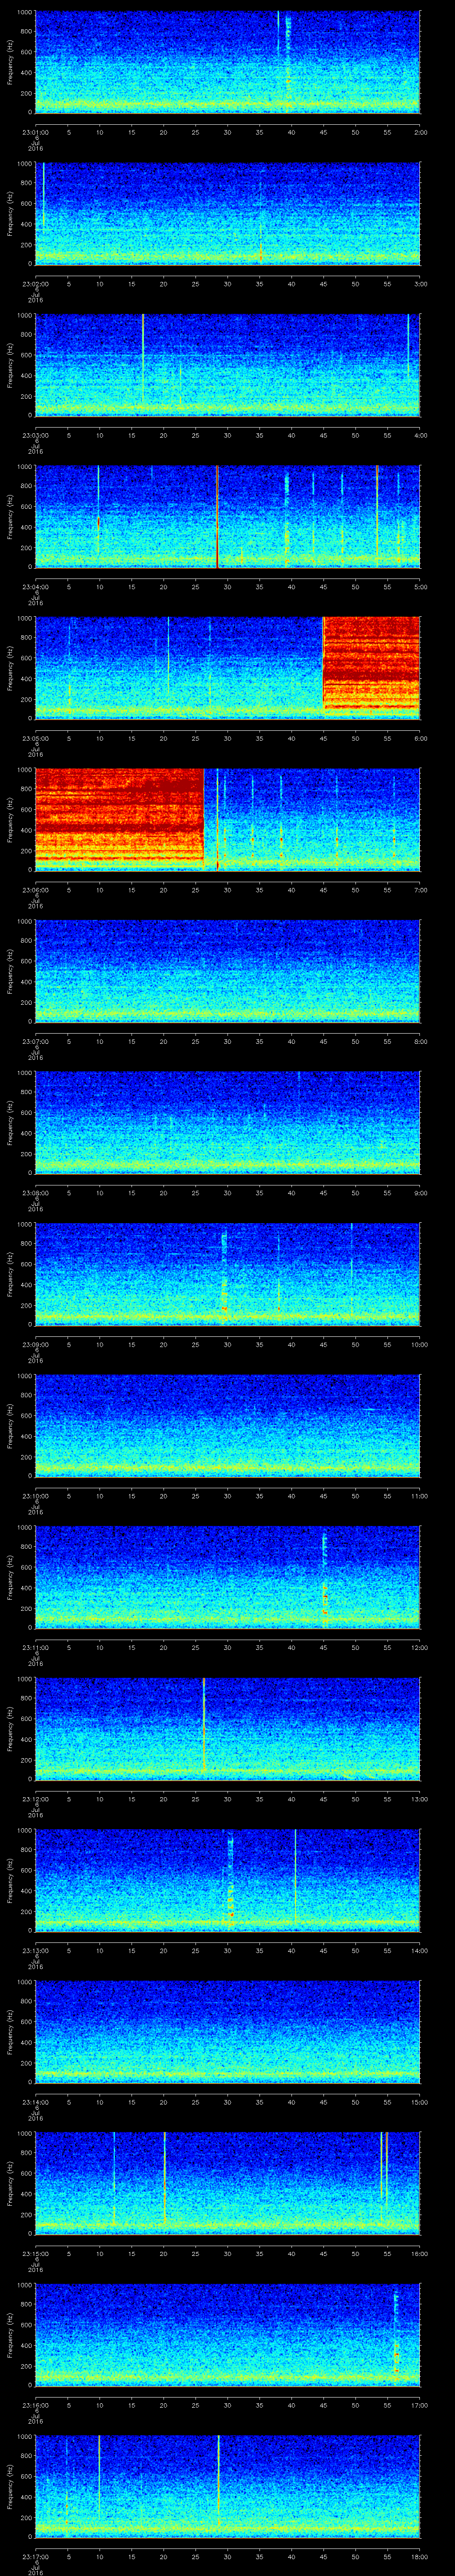455x2576 pixels.
Task: Click the 18:00 end time label
Action: pos(420,2556)
